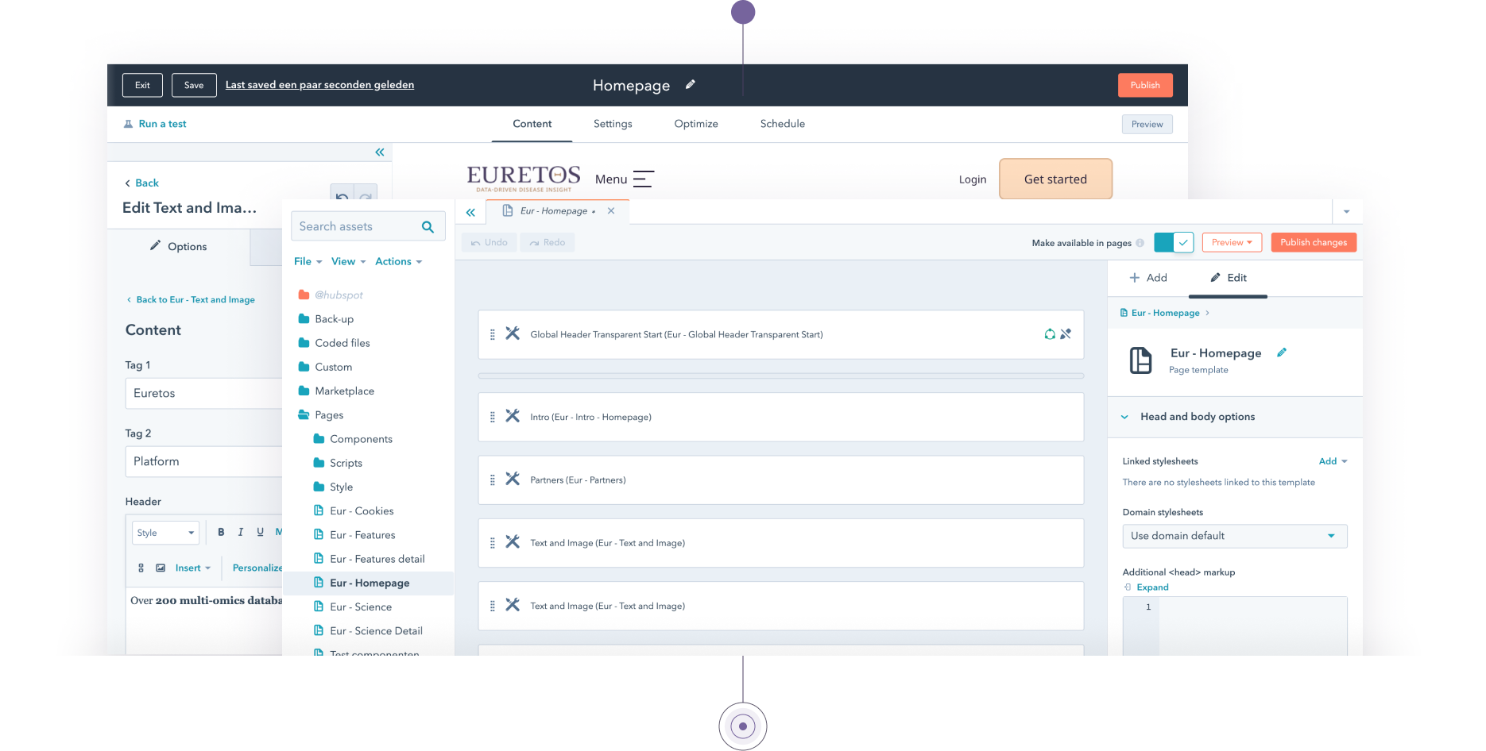Click the search magnifier in Search assets
The width and height of the screenshot is (1486, 751).
point(428,227)
